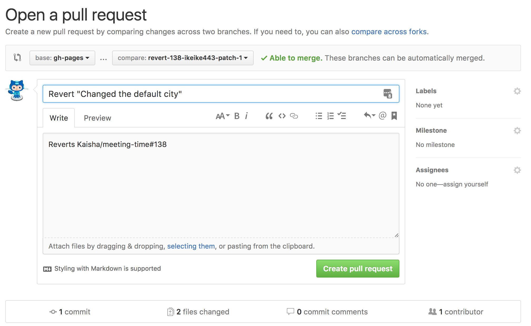Image resolution: width=531 pixels, height=326 pixels.
Task: Click the Labels gear icon
Action: tap(517, 91)
